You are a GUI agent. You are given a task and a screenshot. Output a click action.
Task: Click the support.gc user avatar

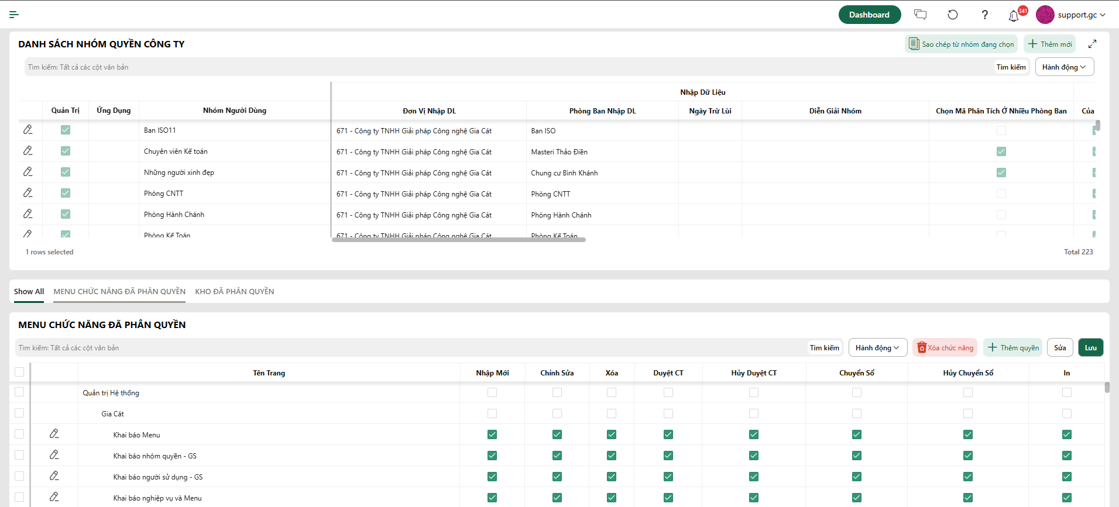pos(1045,15)
